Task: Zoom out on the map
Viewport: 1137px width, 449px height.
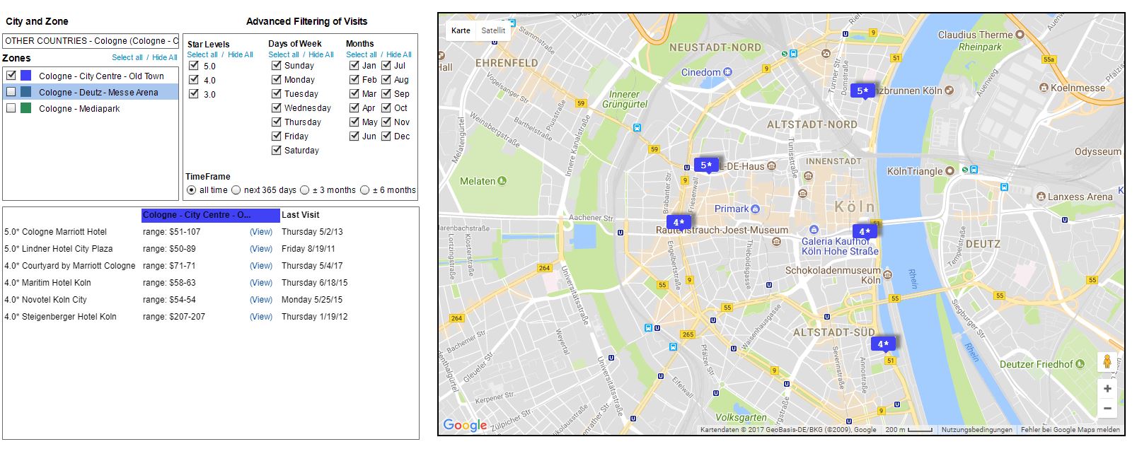Action: tap(1107, 408)
